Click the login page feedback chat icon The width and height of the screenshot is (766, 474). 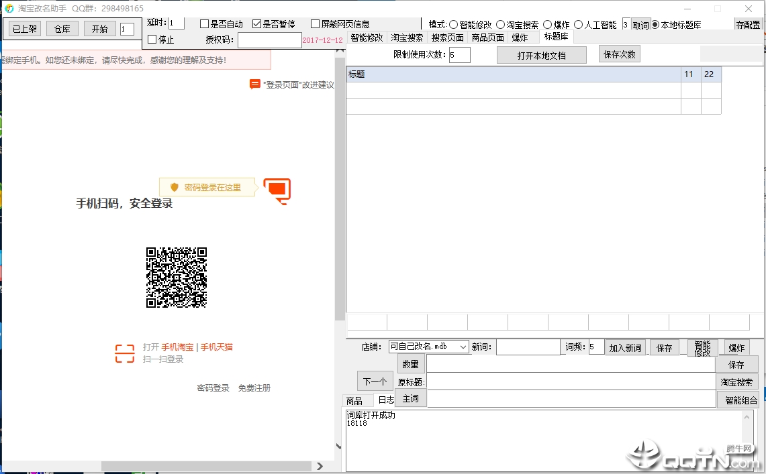coord(254,84)
